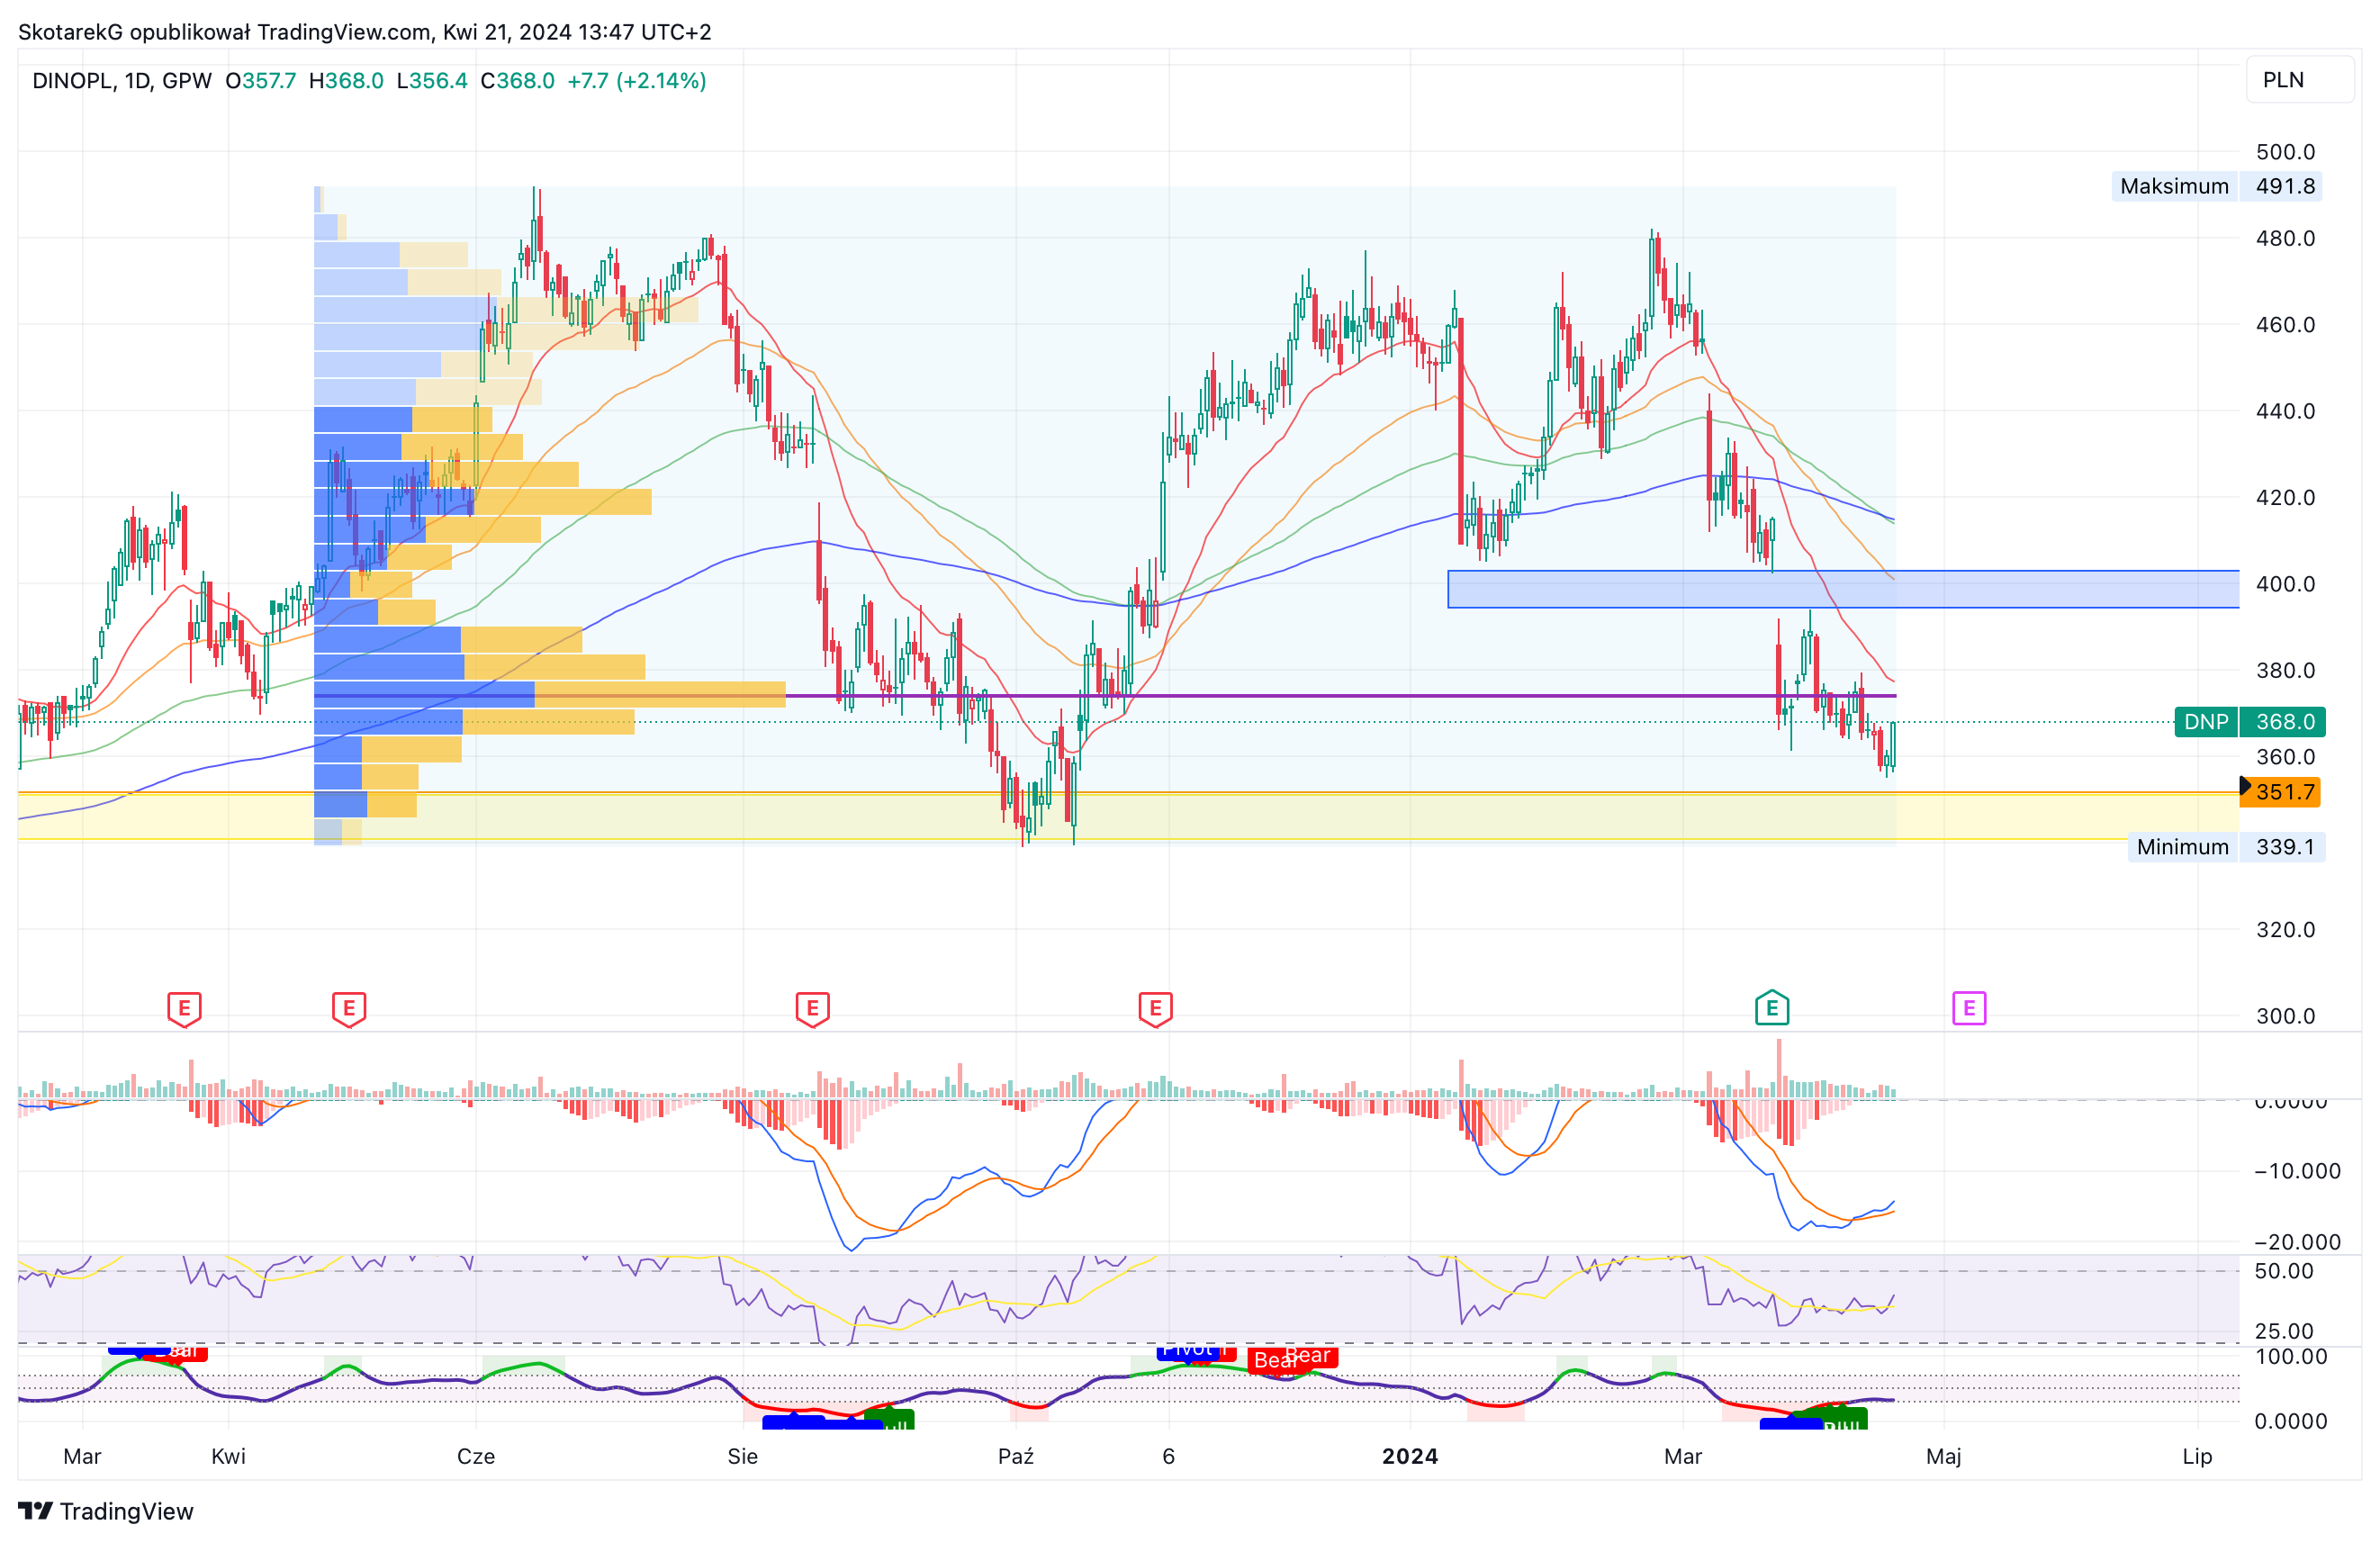Image resolution: width=2380 pixels, height=1543 pixels.
Task: Select the Maksimum 491.8 label
Action: click(2216, 186)
